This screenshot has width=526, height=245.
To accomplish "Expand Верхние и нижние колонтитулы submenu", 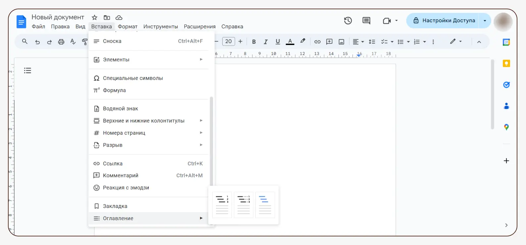I will (x=149, y=121).
